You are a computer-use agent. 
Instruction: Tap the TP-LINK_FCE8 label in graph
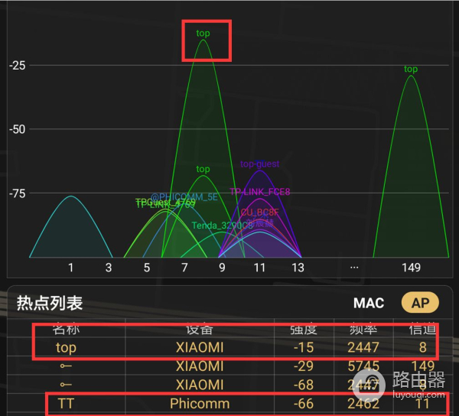pyautogui.click(x=259, y=192)
